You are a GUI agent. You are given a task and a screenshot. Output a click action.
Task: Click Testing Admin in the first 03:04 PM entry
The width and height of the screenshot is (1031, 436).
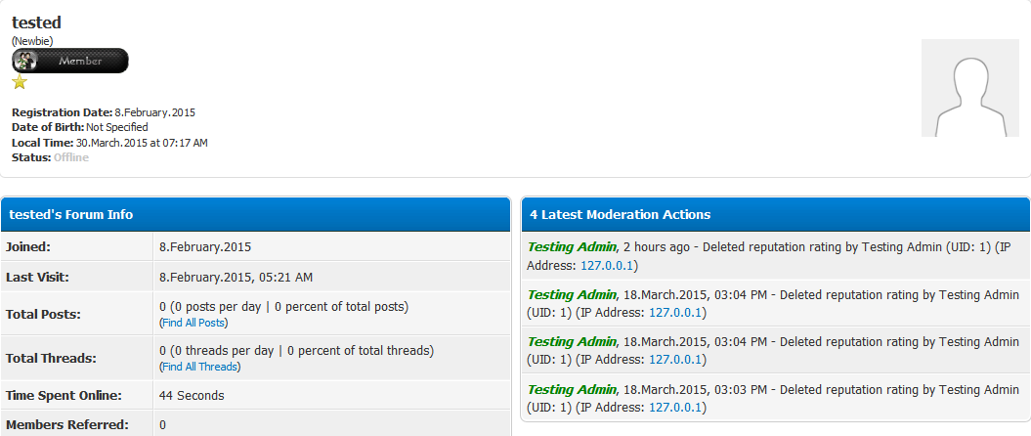click(572, 294)
